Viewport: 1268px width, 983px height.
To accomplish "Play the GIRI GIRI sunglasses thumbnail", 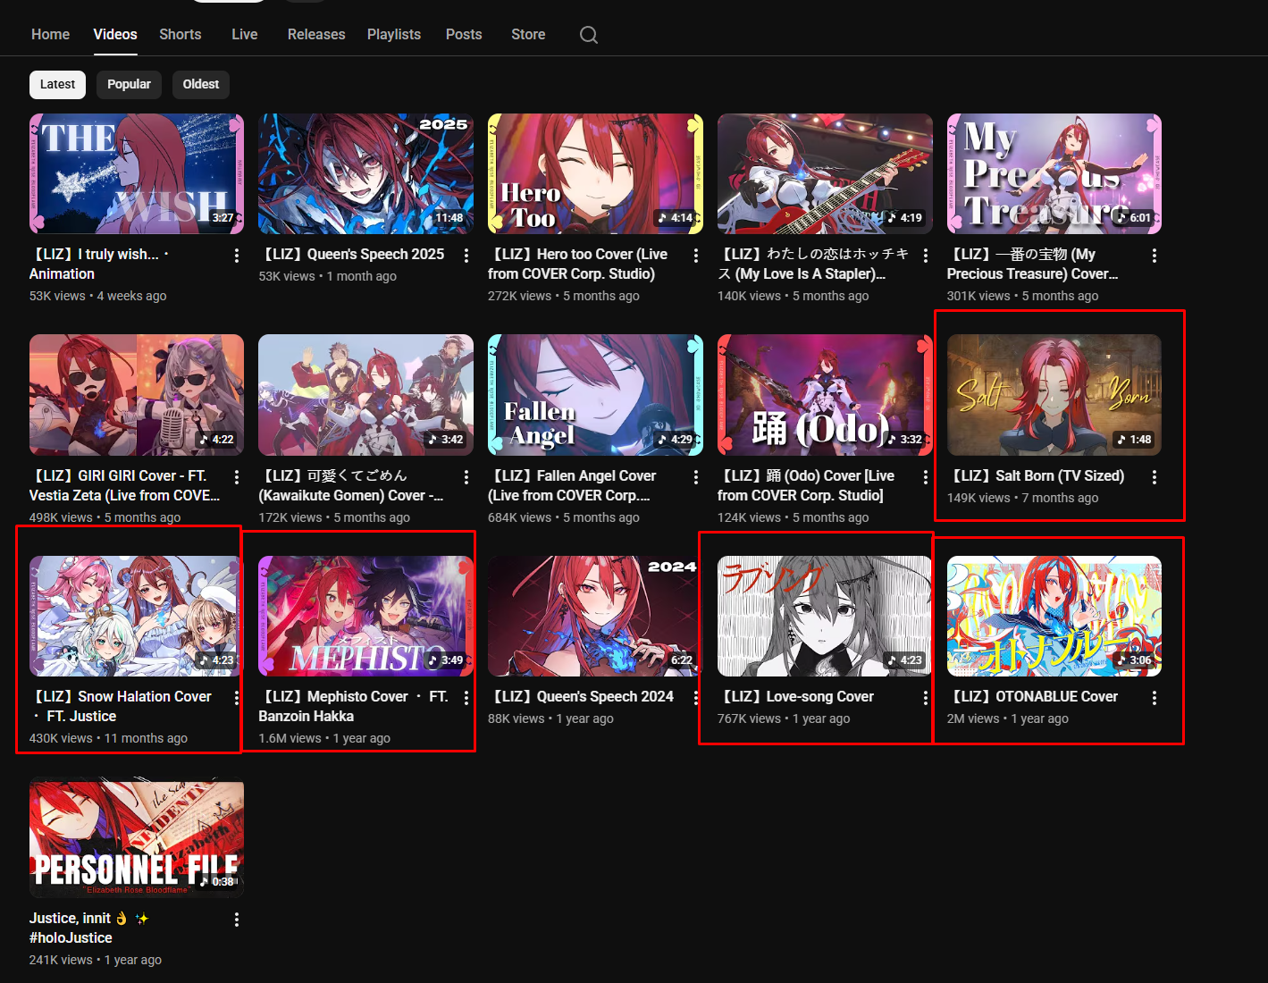I will [x=137, y=395].
